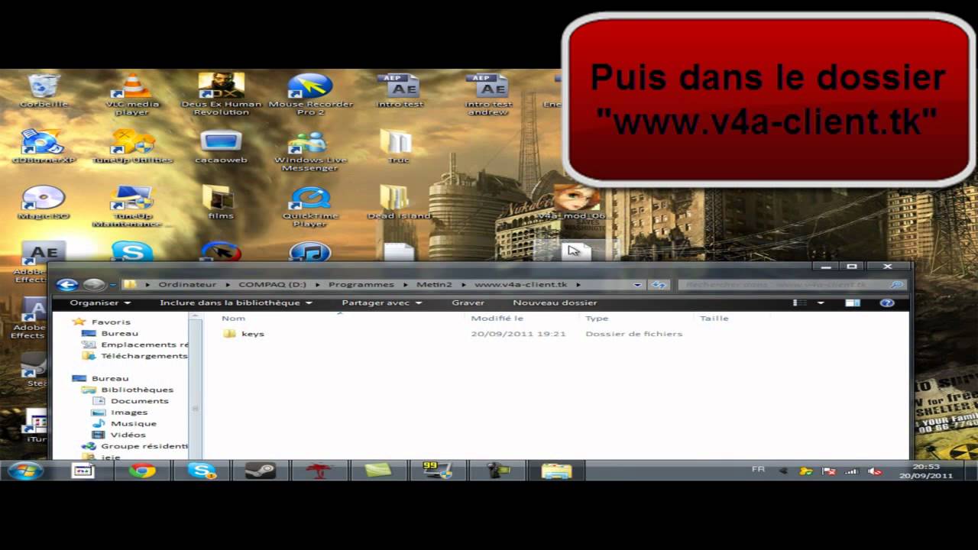Launch Mouse Recorder Pro 2 icon
The width and height of the screenshot is (978, 550).
[310, 94]
